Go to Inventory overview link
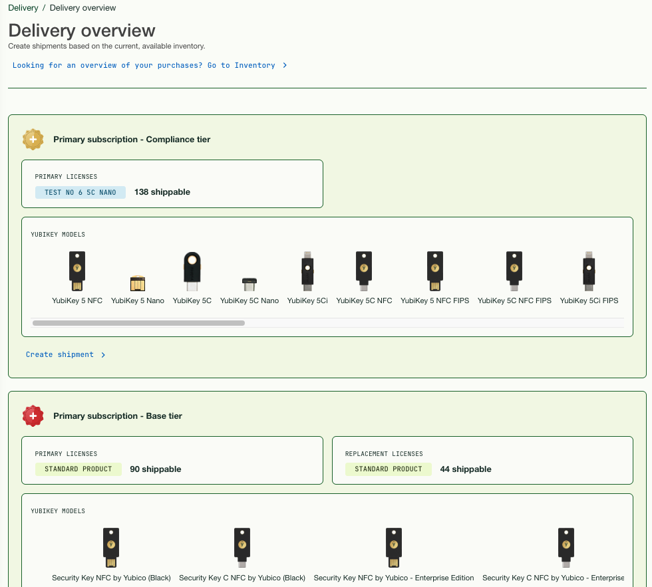Image resolution: width=652 pixels, height=587 pixels. [x=150, y=66]
